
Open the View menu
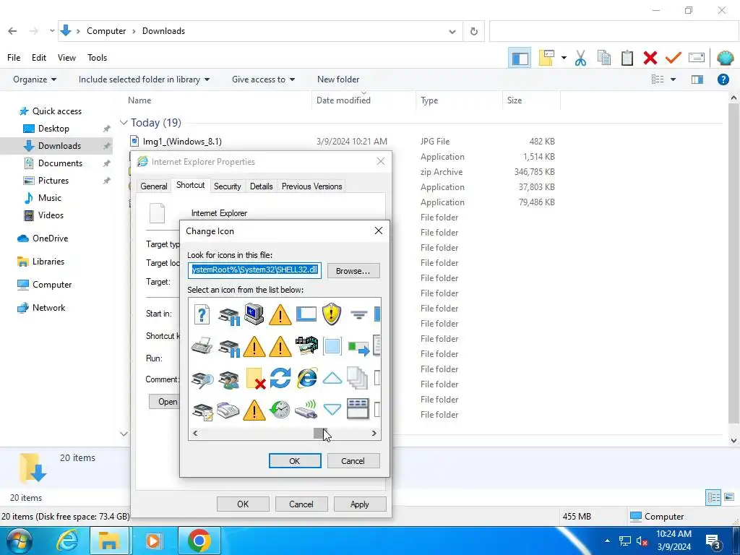(x=66, y=58)
